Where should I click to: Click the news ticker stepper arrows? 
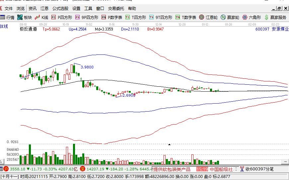[236, 169]
